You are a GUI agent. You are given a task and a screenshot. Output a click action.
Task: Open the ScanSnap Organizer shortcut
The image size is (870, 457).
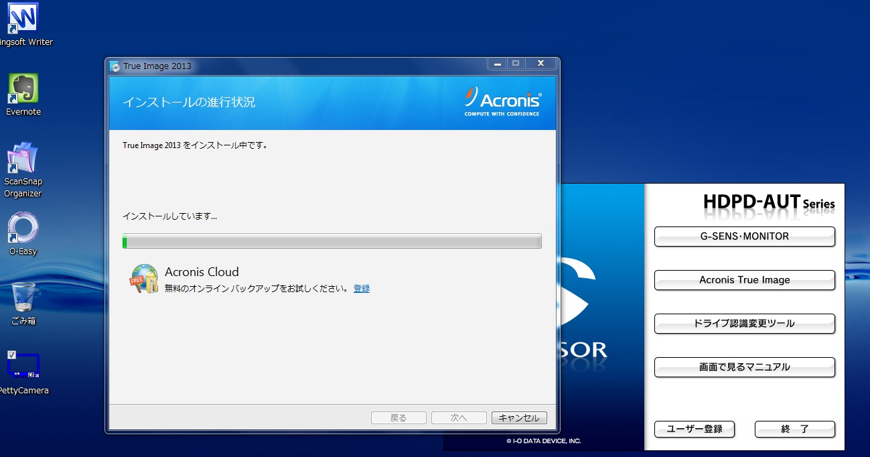point(23,169)
